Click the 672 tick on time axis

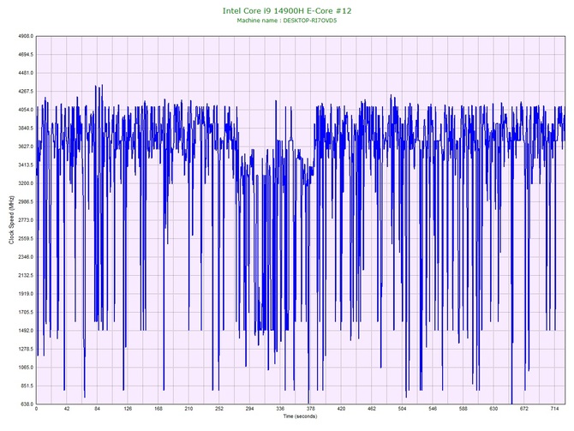click(x=524, y=409)
